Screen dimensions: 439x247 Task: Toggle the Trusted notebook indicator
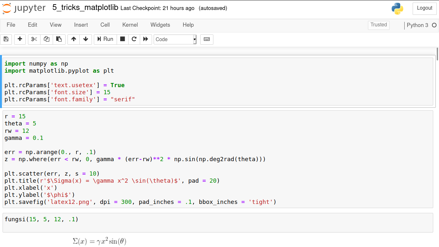(x=379, y=25)
